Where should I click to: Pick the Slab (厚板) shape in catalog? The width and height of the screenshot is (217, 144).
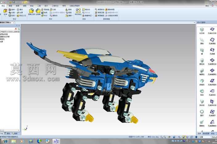coord(202,41)
